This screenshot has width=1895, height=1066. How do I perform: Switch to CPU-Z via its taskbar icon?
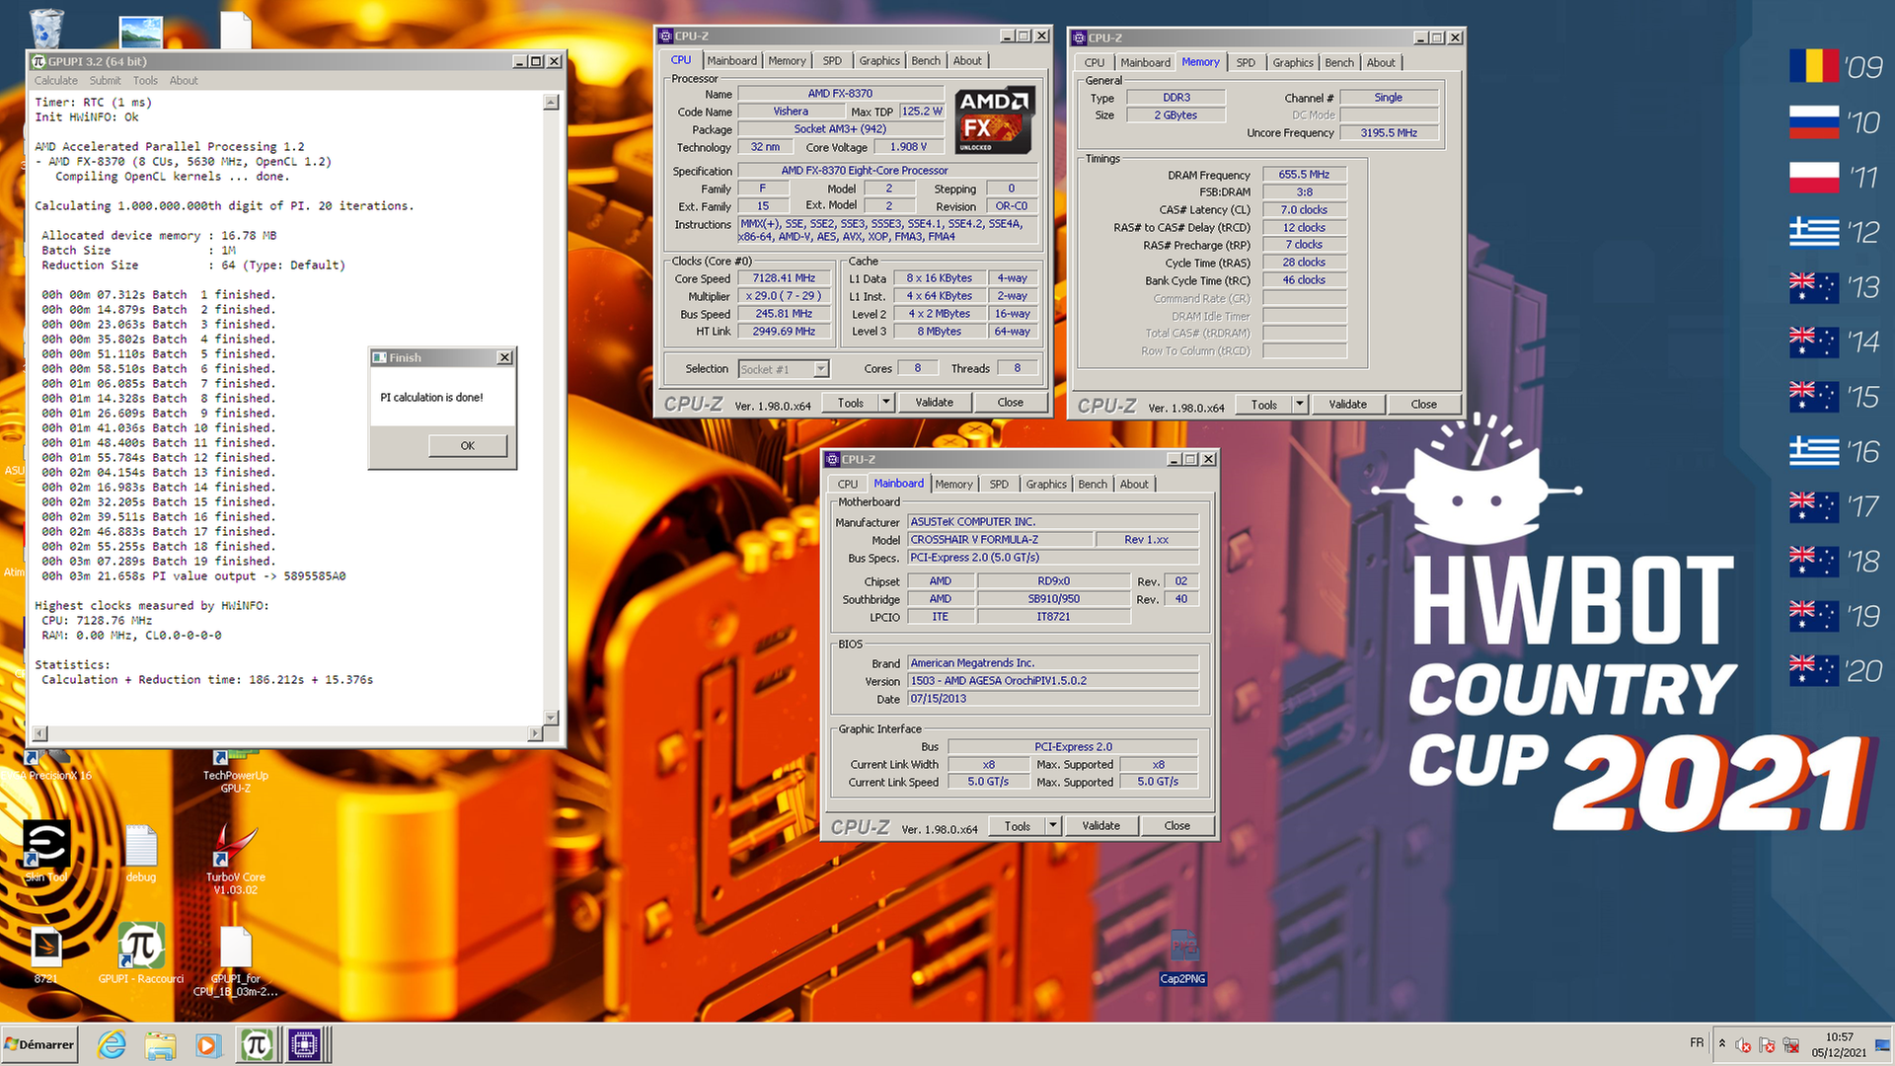304,1044
